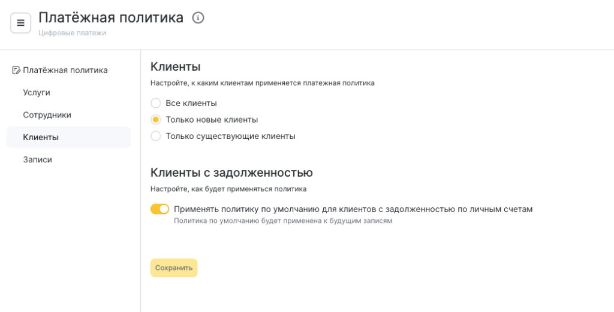
Task: Select the Все клиенты radio button
Action: point(156,103)
